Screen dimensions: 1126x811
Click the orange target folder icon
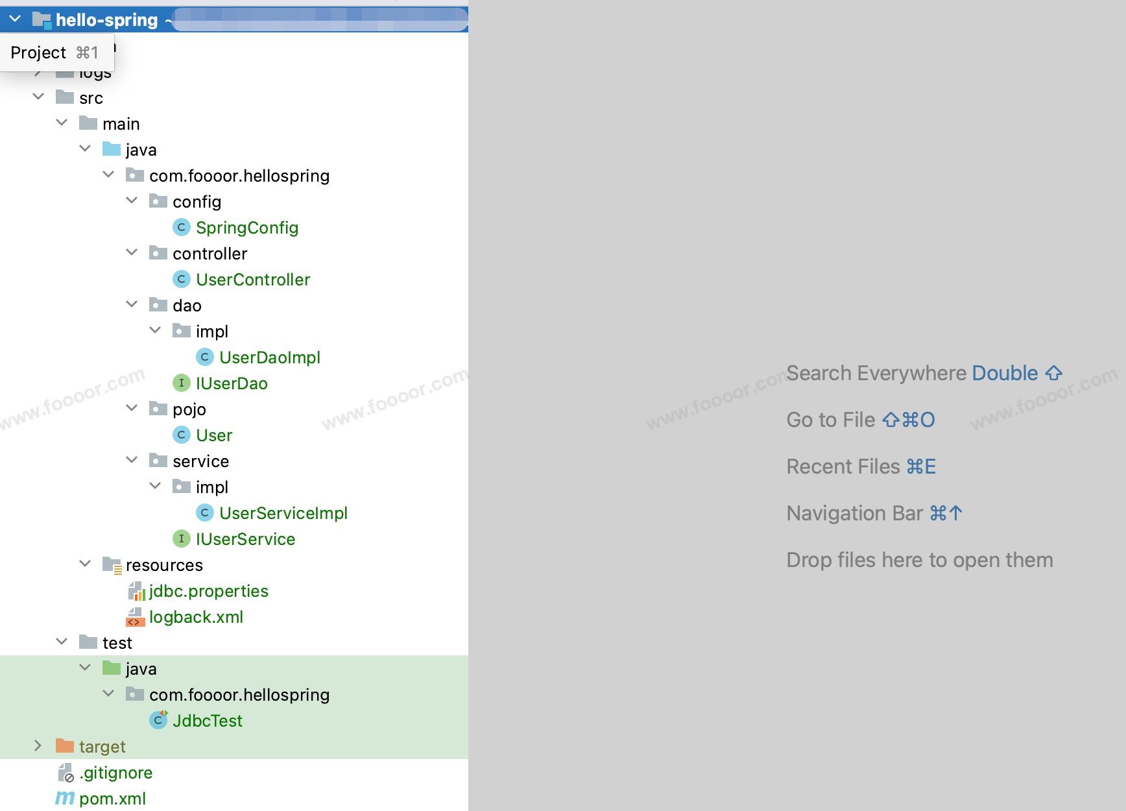point(65,746)
